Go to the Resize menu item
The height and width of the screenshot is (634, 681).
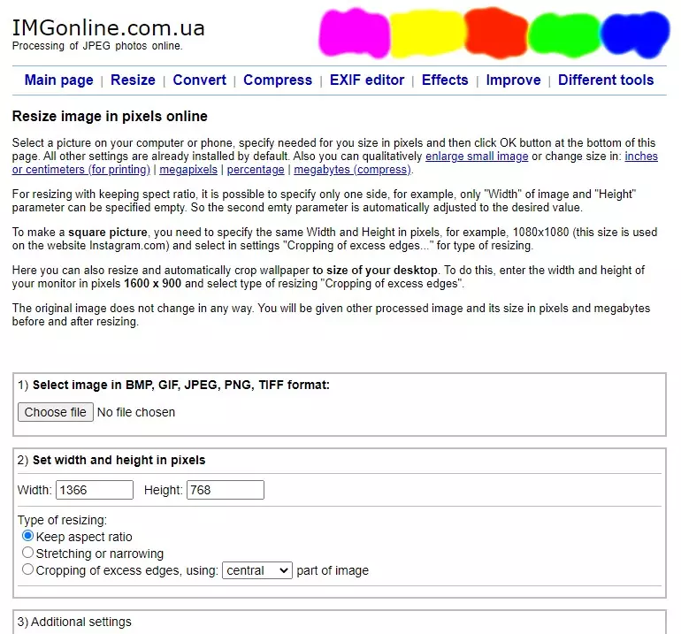tap(133, 80)
